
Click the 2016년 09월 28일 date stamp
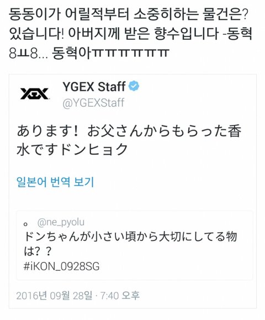click(54, 296)
